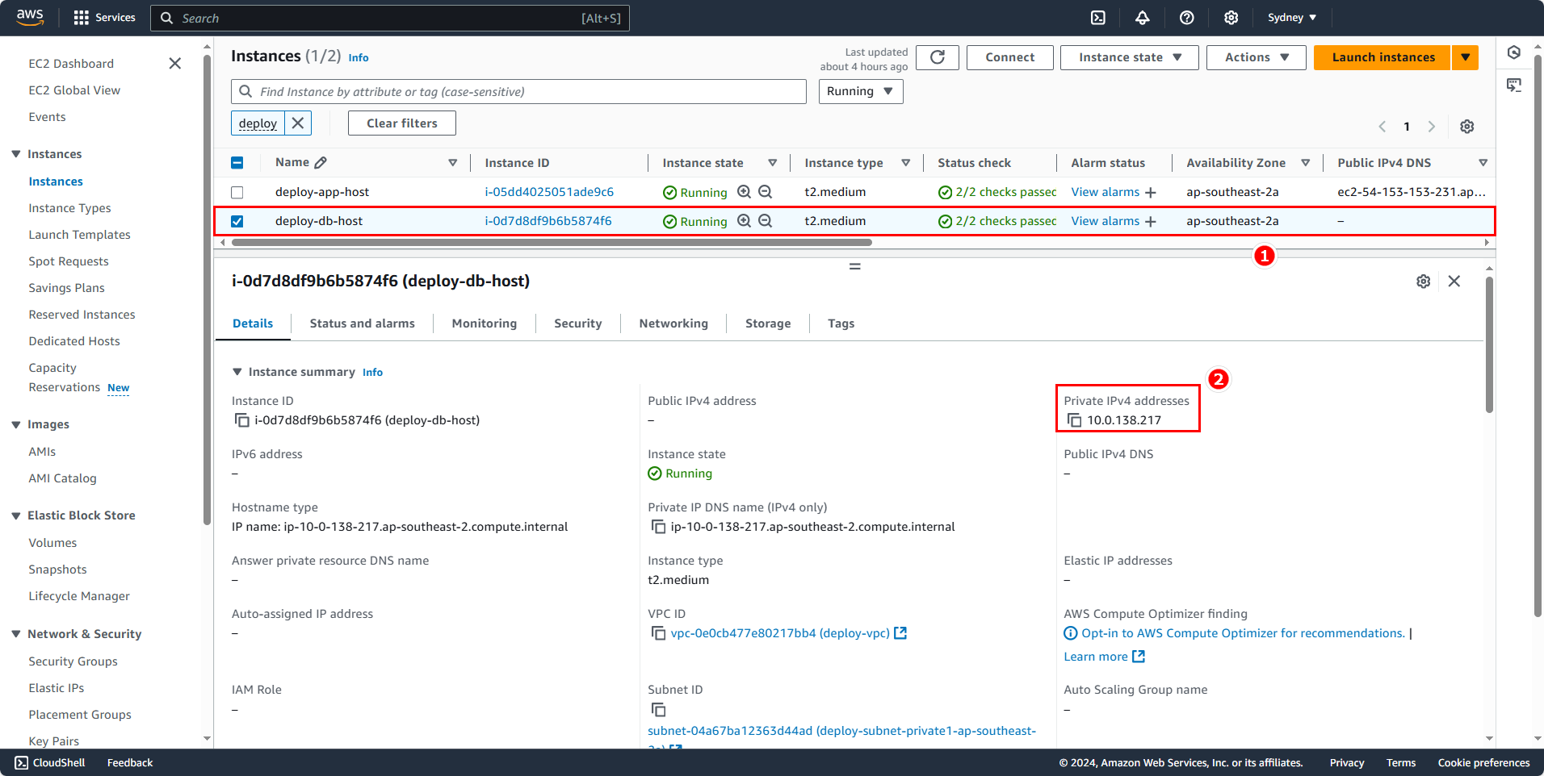Toggle the select-all instances checkbox
Image resolution: width=1544 pixels, height=776 pixels.
(237, 163)
